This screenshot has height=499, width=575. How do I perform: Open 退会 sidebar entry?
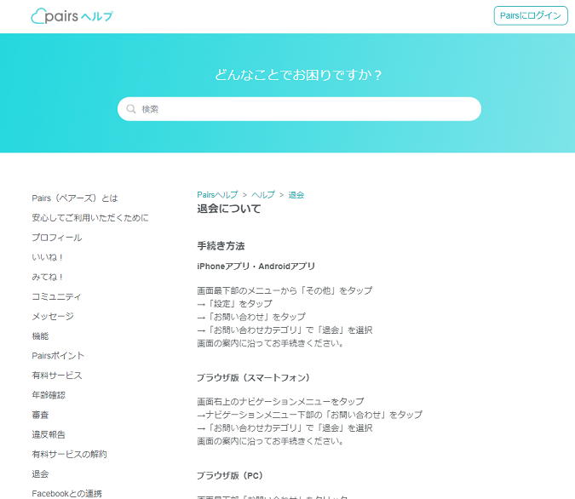pyautogui.click(x=40, y=474)
